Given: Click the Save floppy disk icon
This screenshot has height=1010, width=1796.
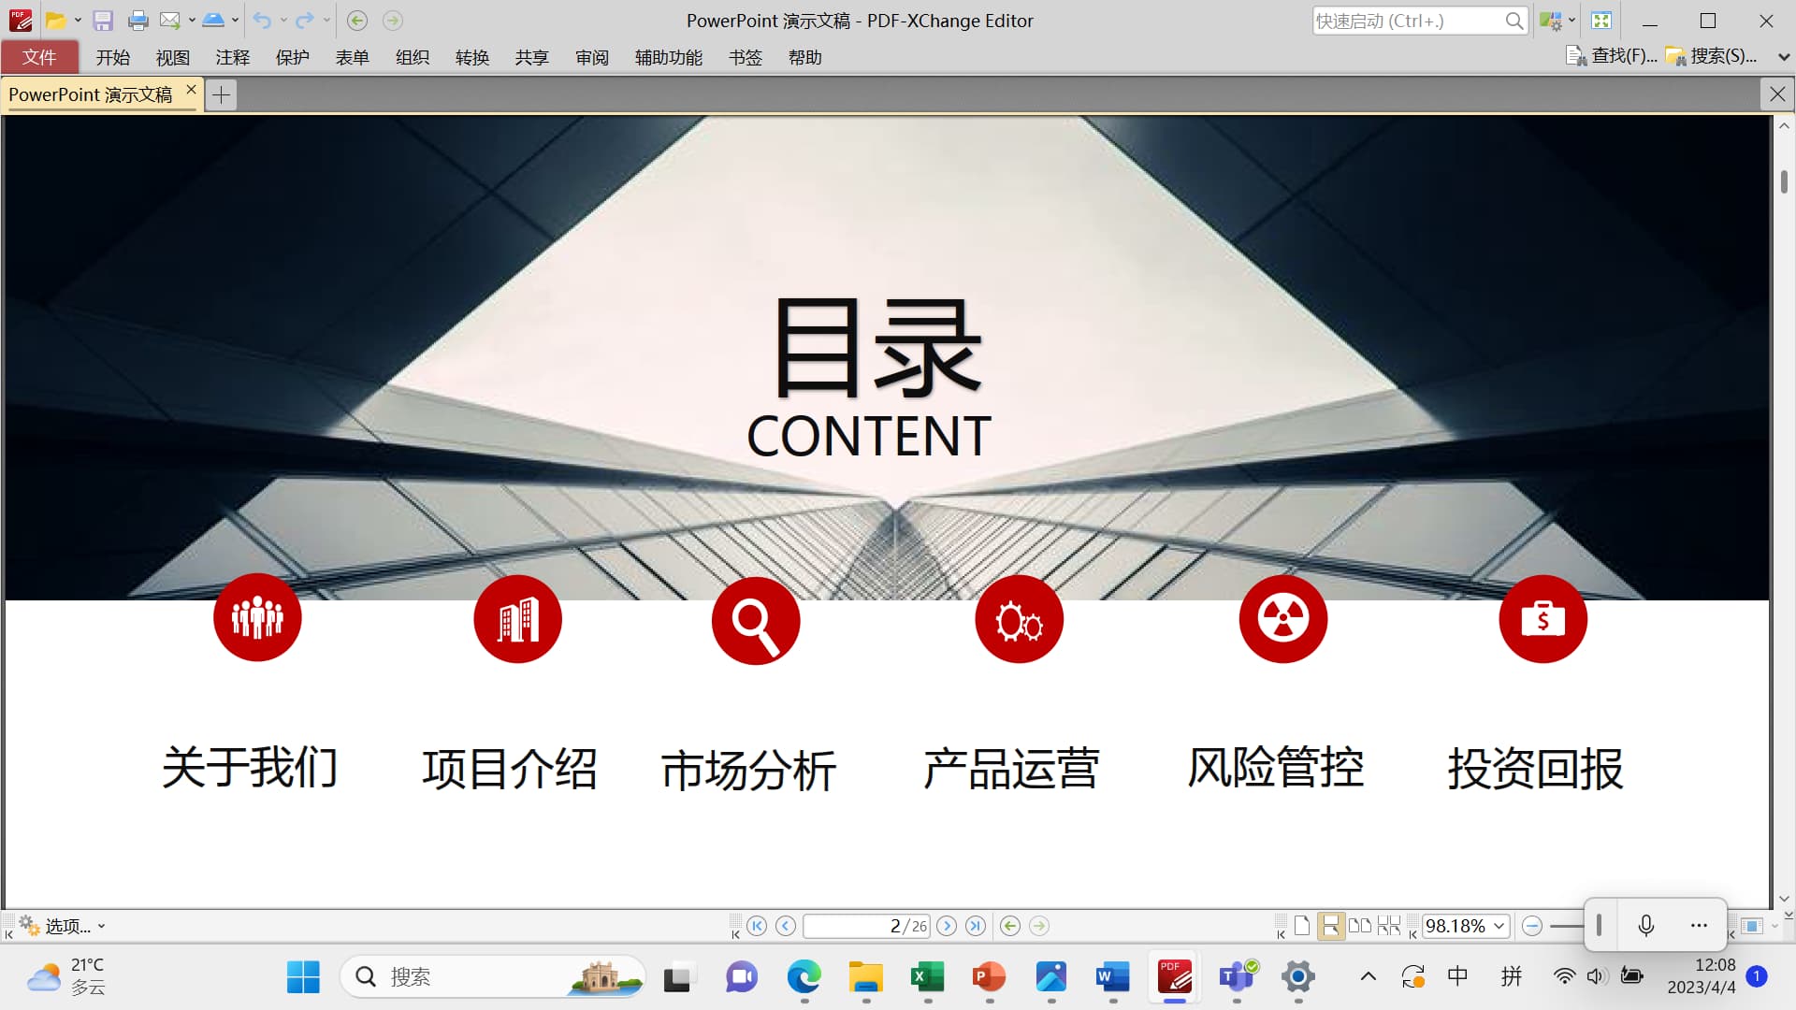Looking at the screenshot, I should tap(103, 21).
